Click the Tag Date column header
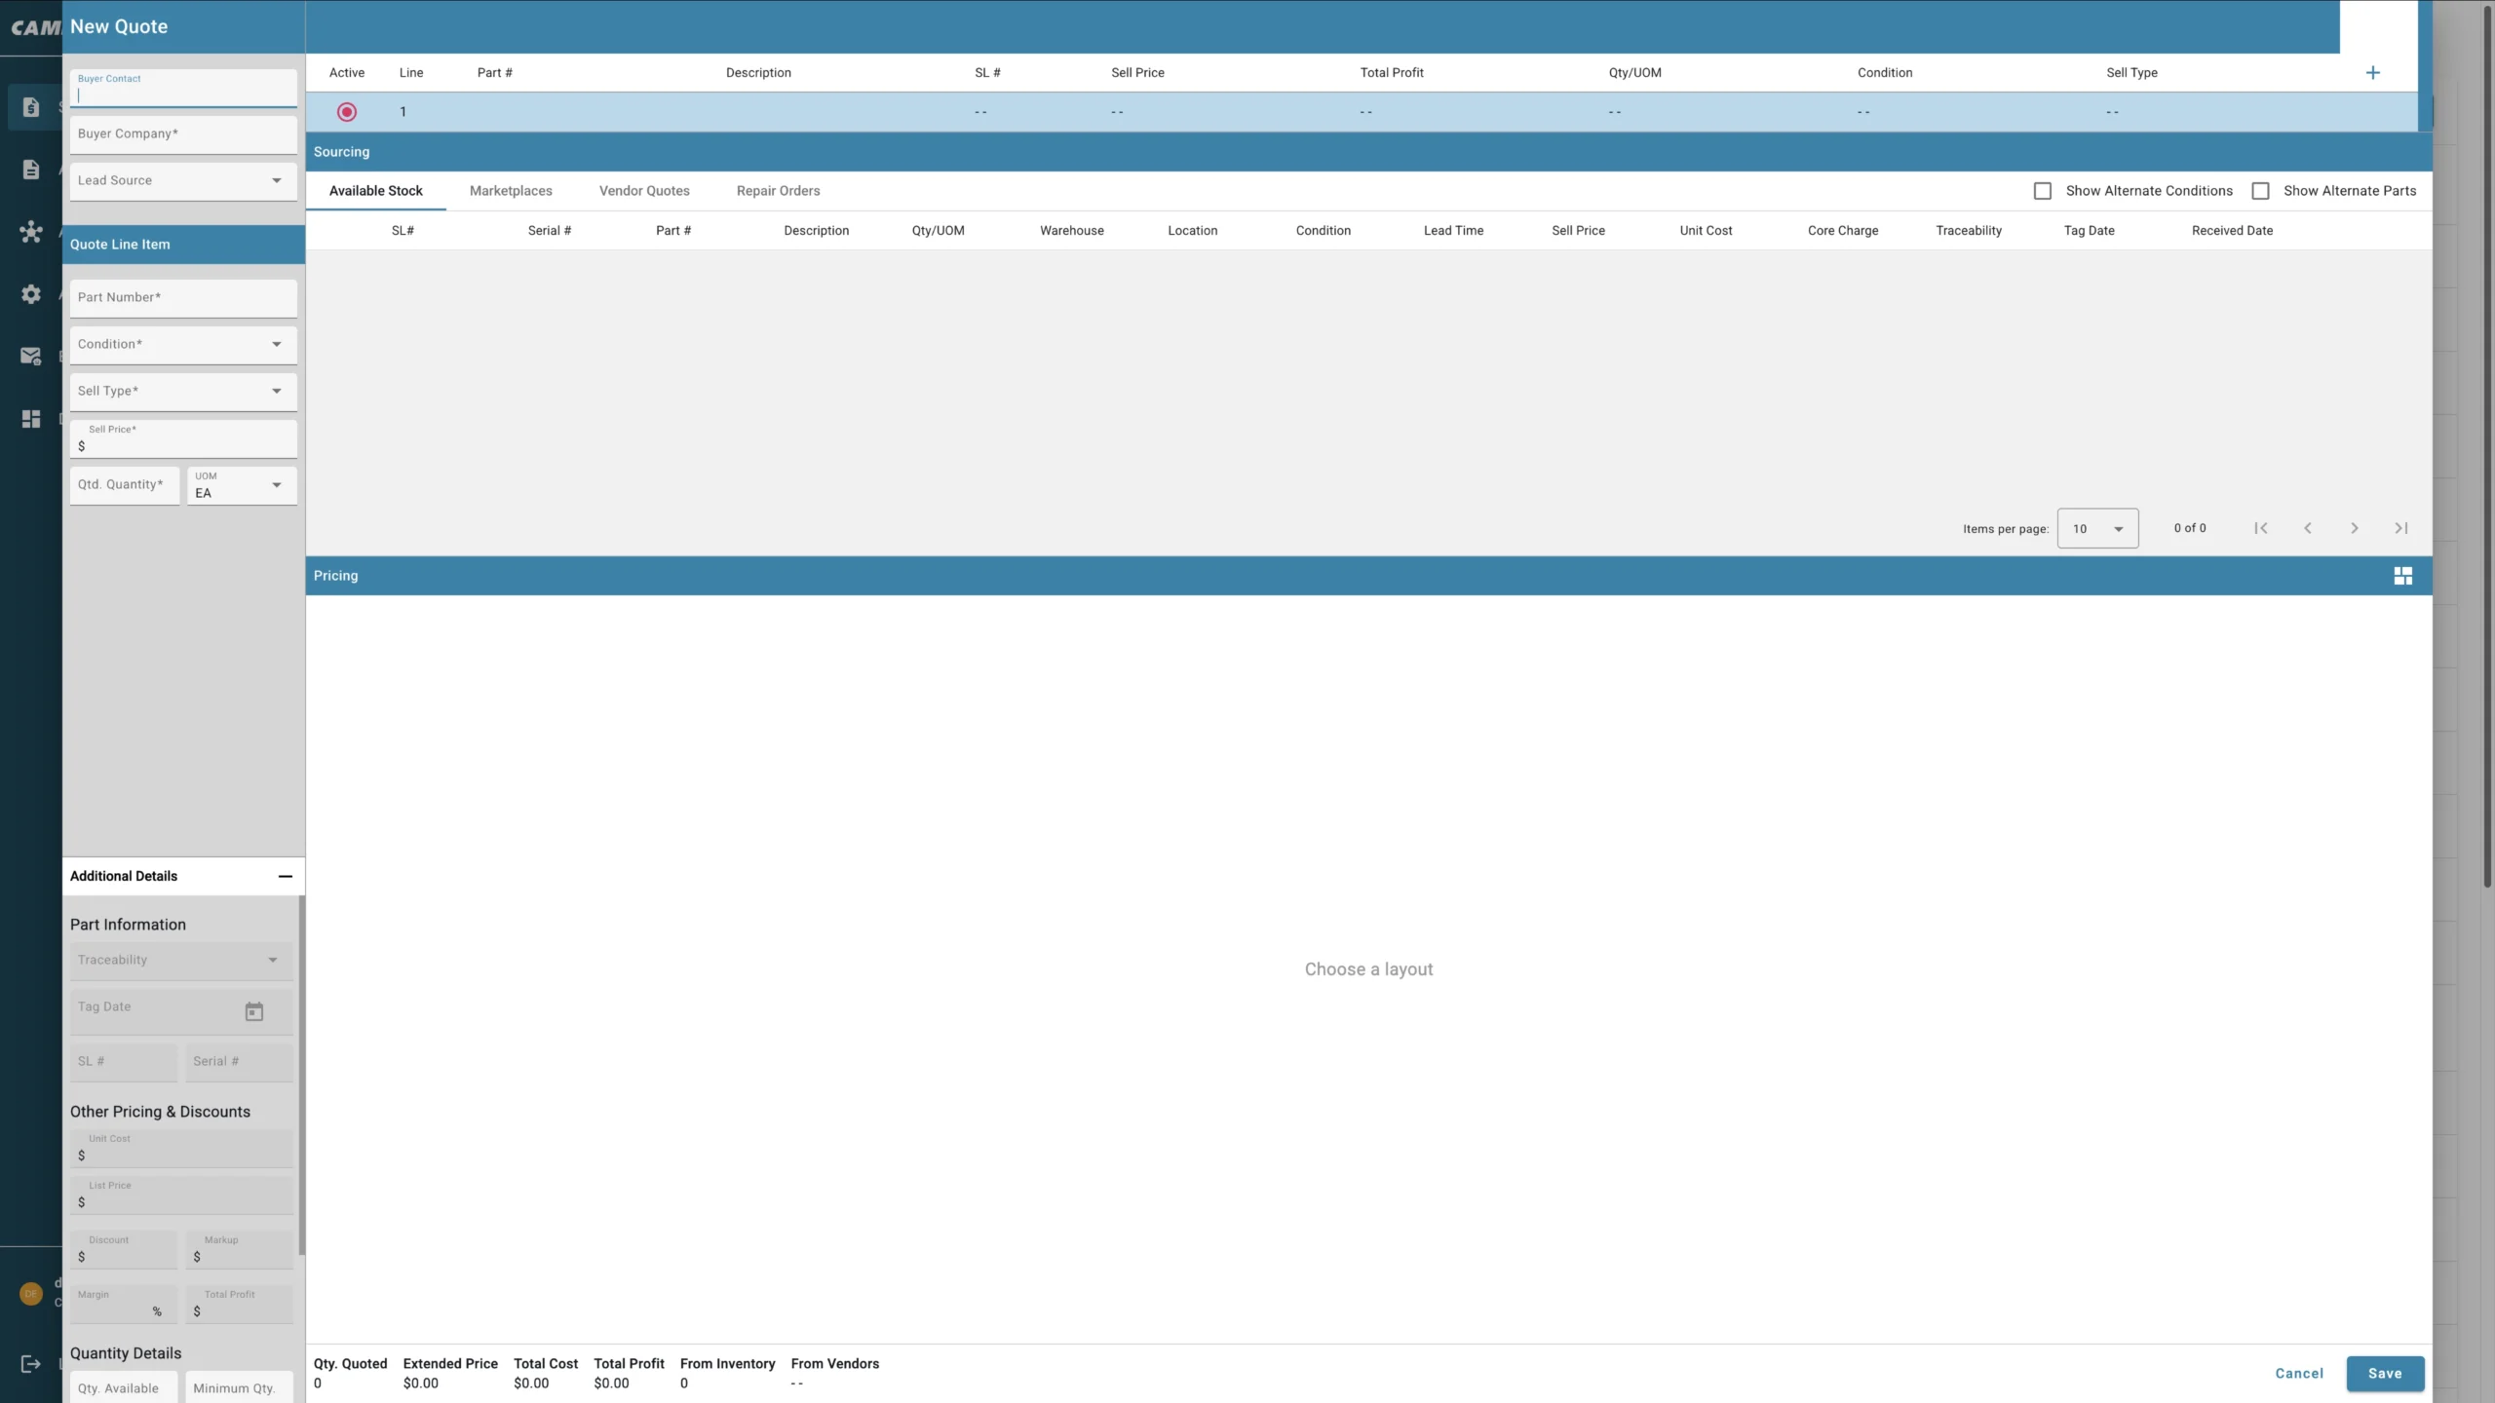Screen dimensions: 2495x1403 tap(2089, 231)
